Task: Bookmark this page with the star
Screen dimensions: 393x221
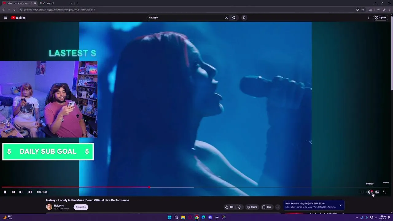Action: [363, 10]
